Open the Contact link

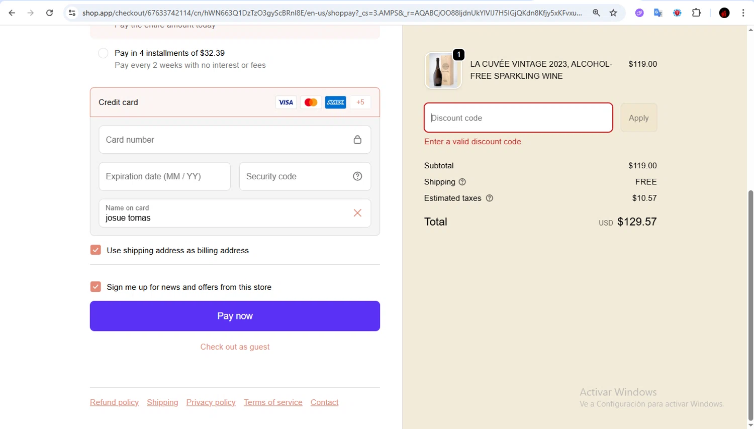(324, 402)
